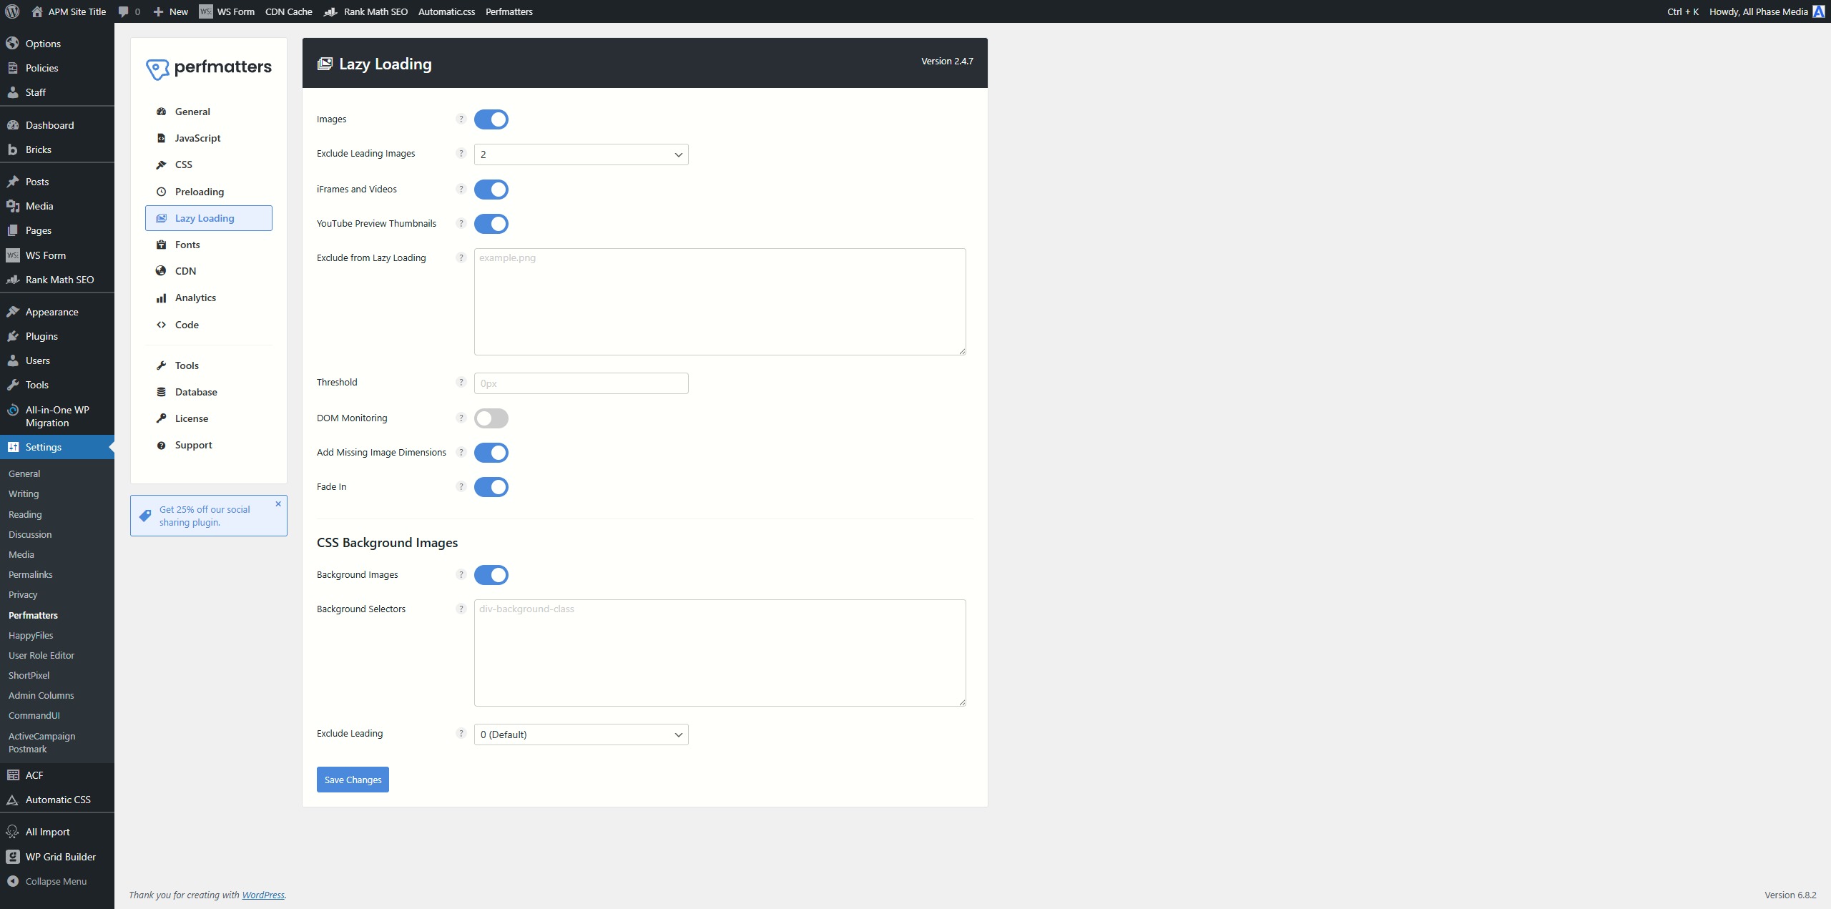Screen dimensions: 1831x909
Task: Open the JavaScript settings tab
Action: (197, 138)
